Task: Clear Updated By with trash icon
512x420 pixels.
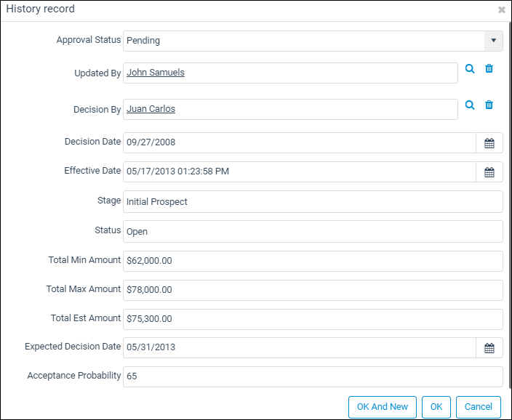Action: point(489,68)
